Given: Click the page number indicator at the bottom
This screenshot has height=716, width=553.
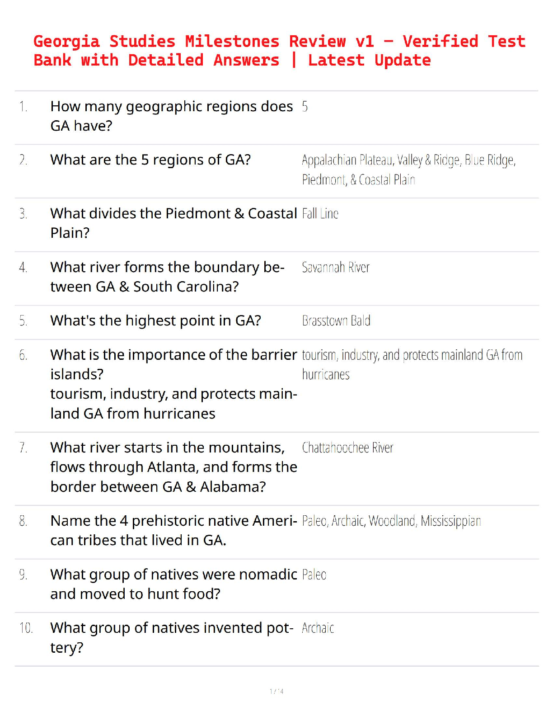Looking at the screenshot, I should point(276,691).
